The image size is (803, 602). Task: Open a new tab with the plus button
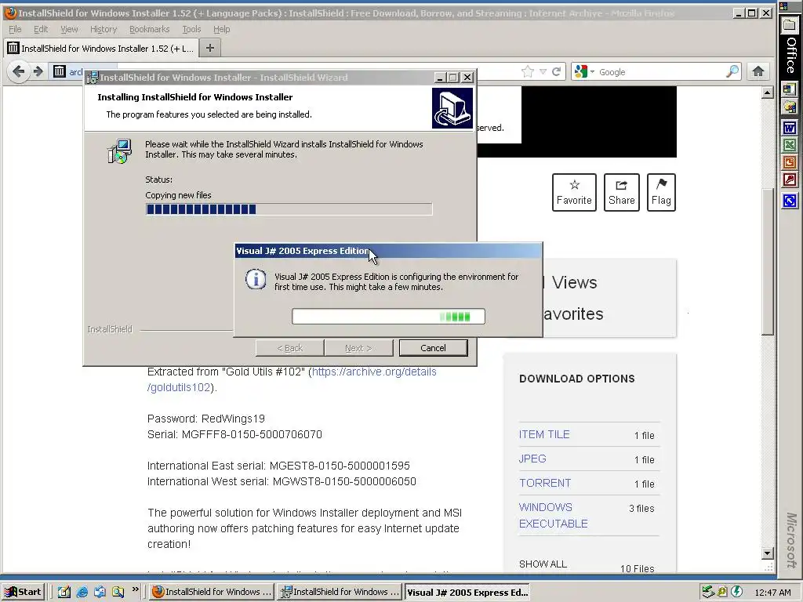click(209, 48)
